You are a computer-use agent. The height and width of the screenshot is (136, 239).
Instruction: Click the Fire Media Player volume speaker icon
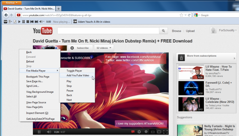coord(41,22)
